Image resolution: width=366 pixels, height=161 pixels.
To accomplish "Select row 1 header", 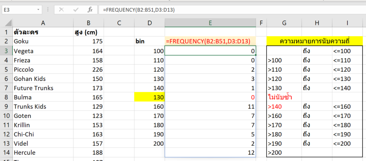I will (x=6, y=32).
